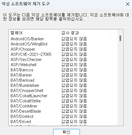Viewport: 132px width, 135px height.
Task: Grab the list's vertical scrollbar thumb
Action: [x=120, y=38]
